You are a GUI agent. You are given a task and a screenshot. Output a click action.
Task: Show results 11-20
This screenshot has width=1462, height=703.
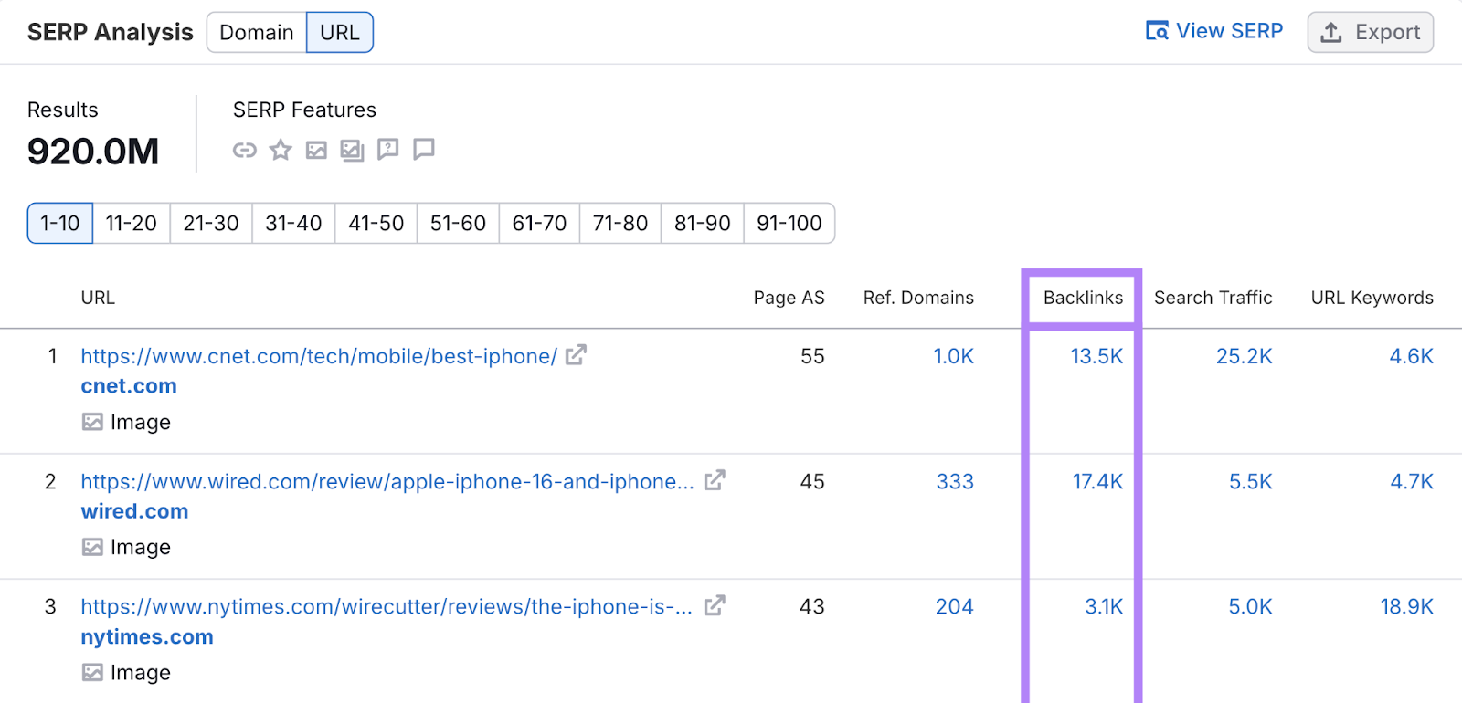(x=132, y=223)
